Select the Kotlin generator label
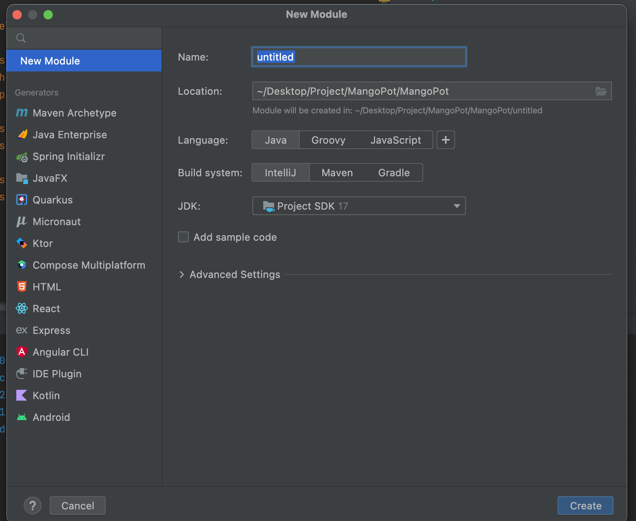 (46, 396)
